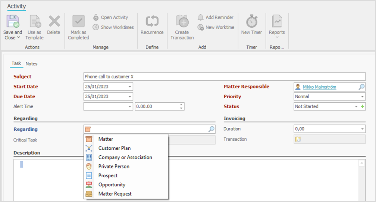The image size is (376, 202).
Task: Click the Delete X icon
Action: [x=54, y=22]
